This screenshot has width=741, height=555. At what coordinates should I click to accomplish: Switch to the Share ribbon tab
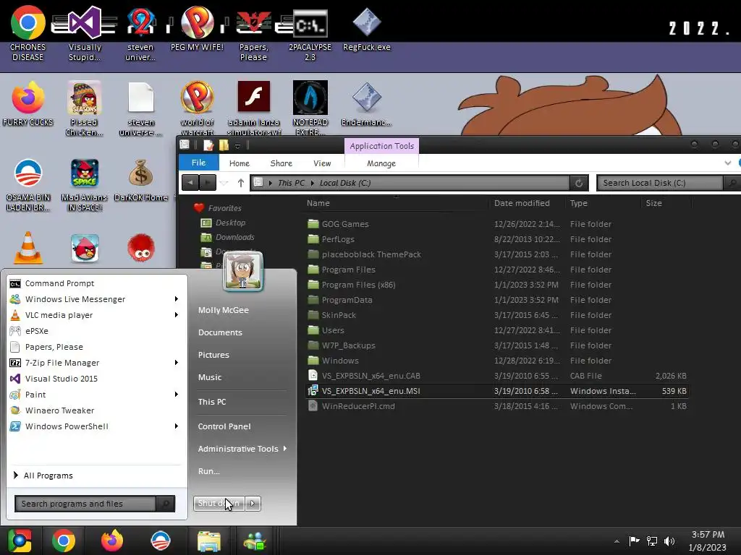coord(281,163)
